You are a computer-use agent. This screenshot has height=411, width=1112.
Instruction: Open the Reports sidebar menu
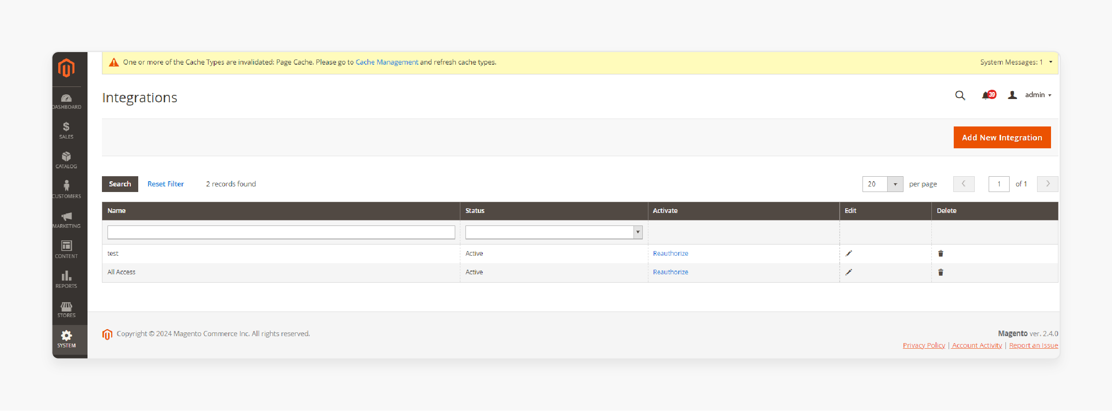point(67,279)
